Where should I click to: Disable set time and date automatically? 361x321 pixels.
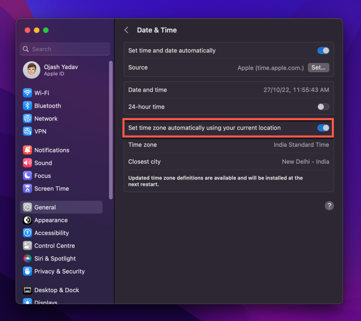pyautogui.click(x=323, y=50)
